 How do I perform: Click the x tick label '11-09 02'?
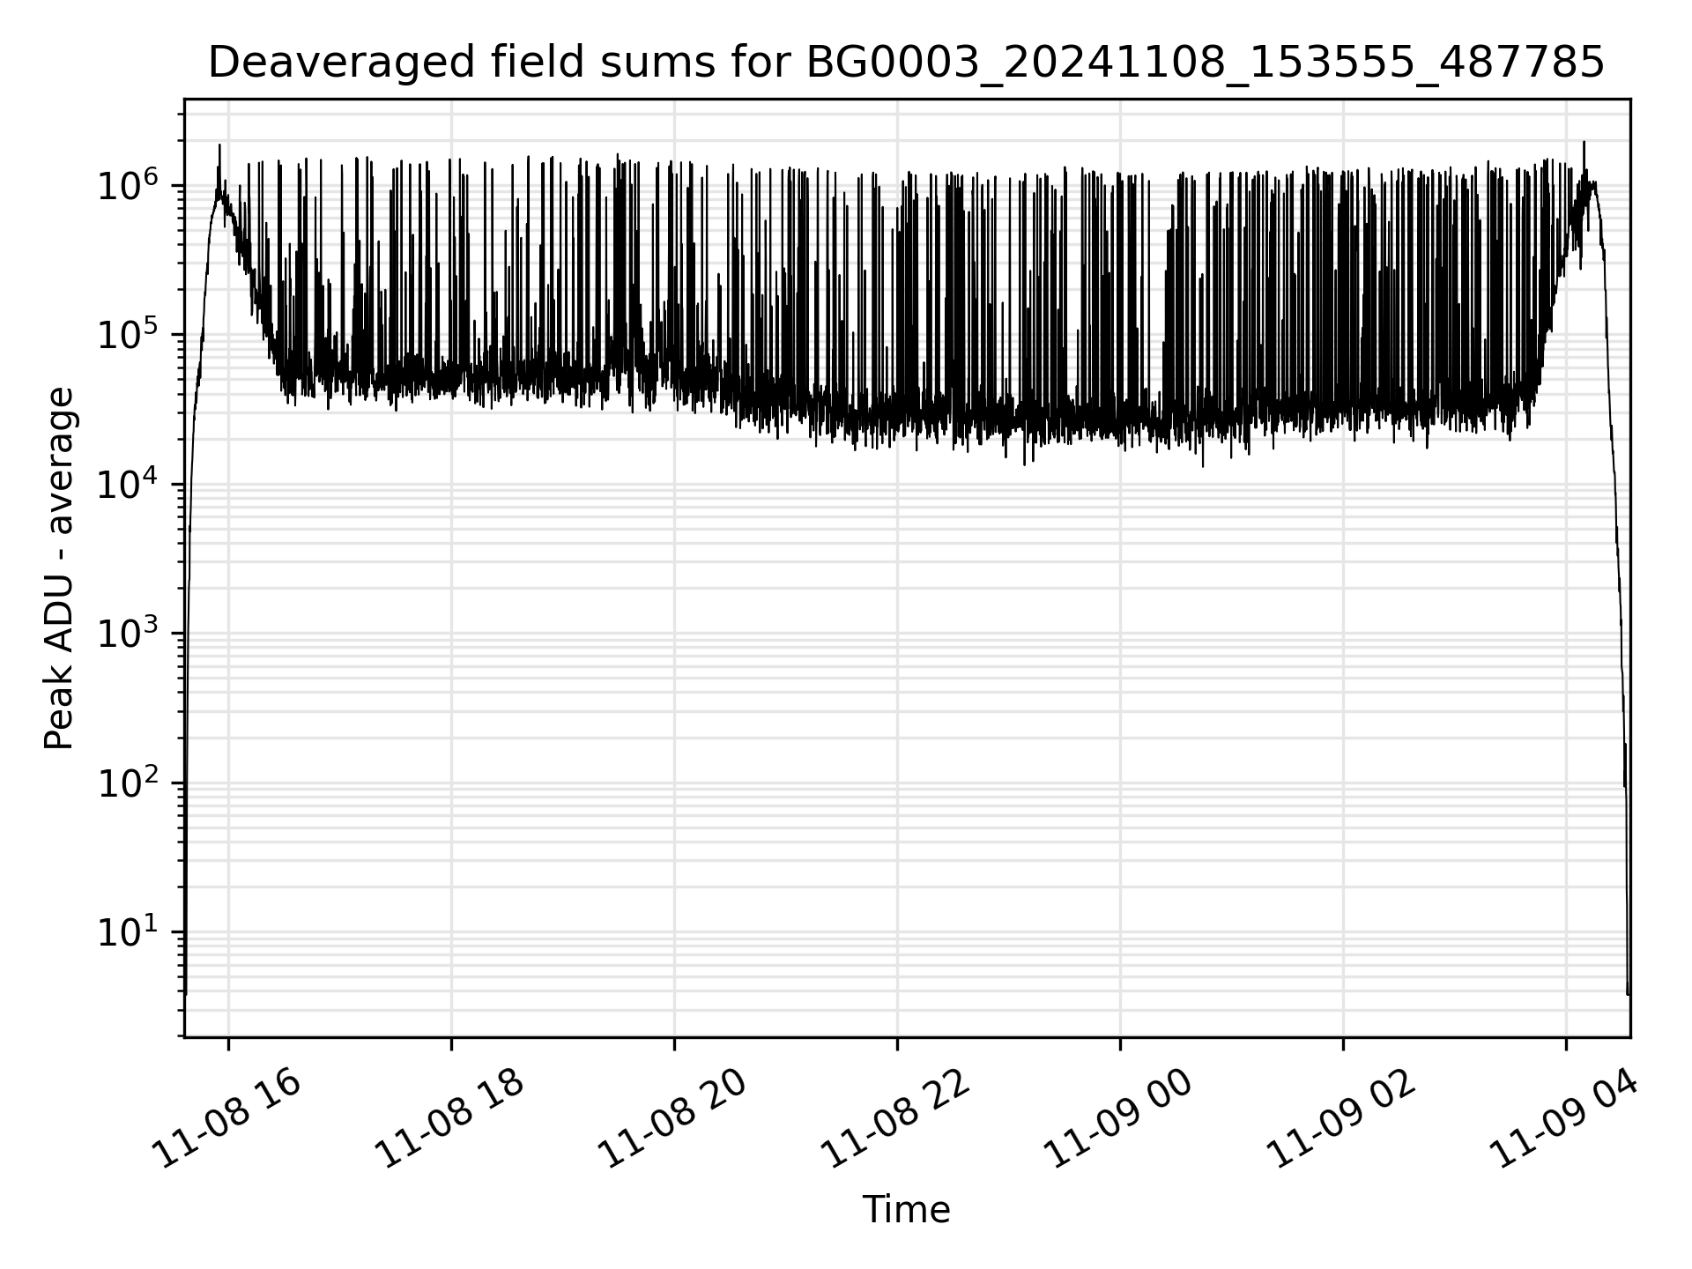[1341, 1118]
